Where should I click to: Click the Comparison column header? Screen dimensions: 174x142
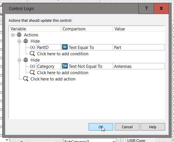coord(87,29)
